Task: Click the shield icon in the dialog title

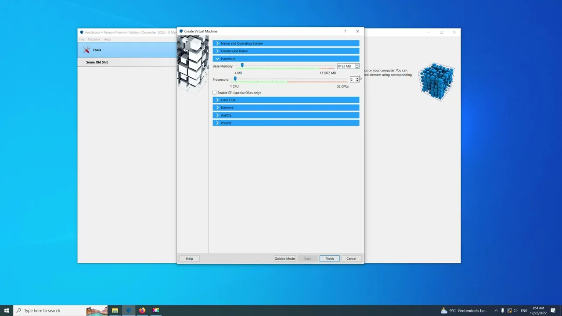Action: click(181, 31)
